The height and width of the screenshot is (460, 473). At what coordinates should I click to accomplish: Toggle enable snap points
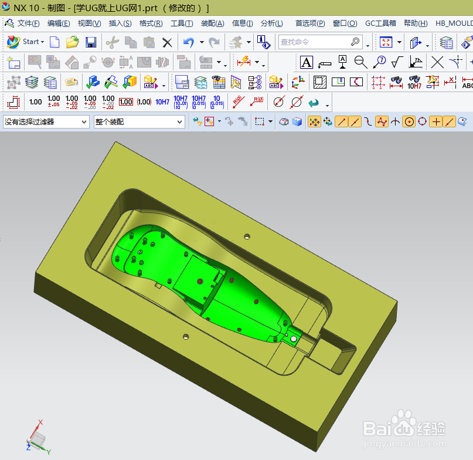[x=314, y=121]
